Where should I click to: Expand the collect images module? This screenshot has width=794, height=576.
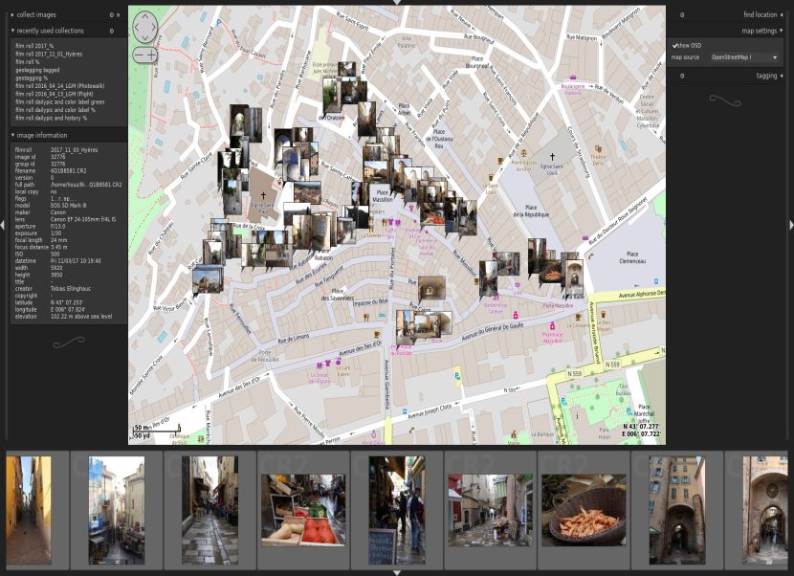(x=12, y=15)
